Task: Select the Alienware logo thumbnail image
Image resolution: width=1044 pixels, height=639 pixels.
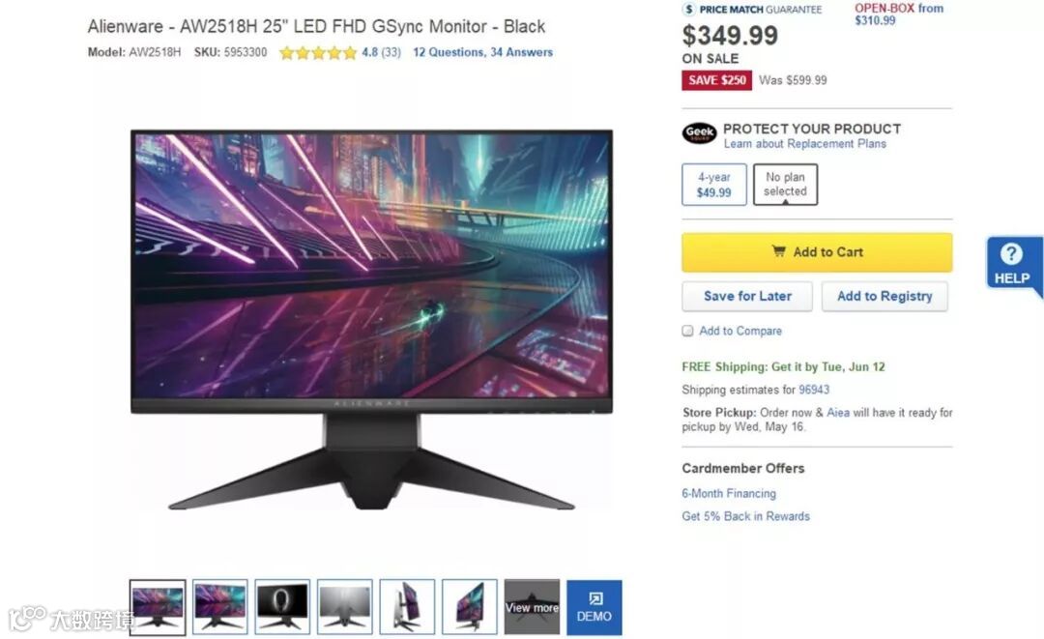Action: 282,606
